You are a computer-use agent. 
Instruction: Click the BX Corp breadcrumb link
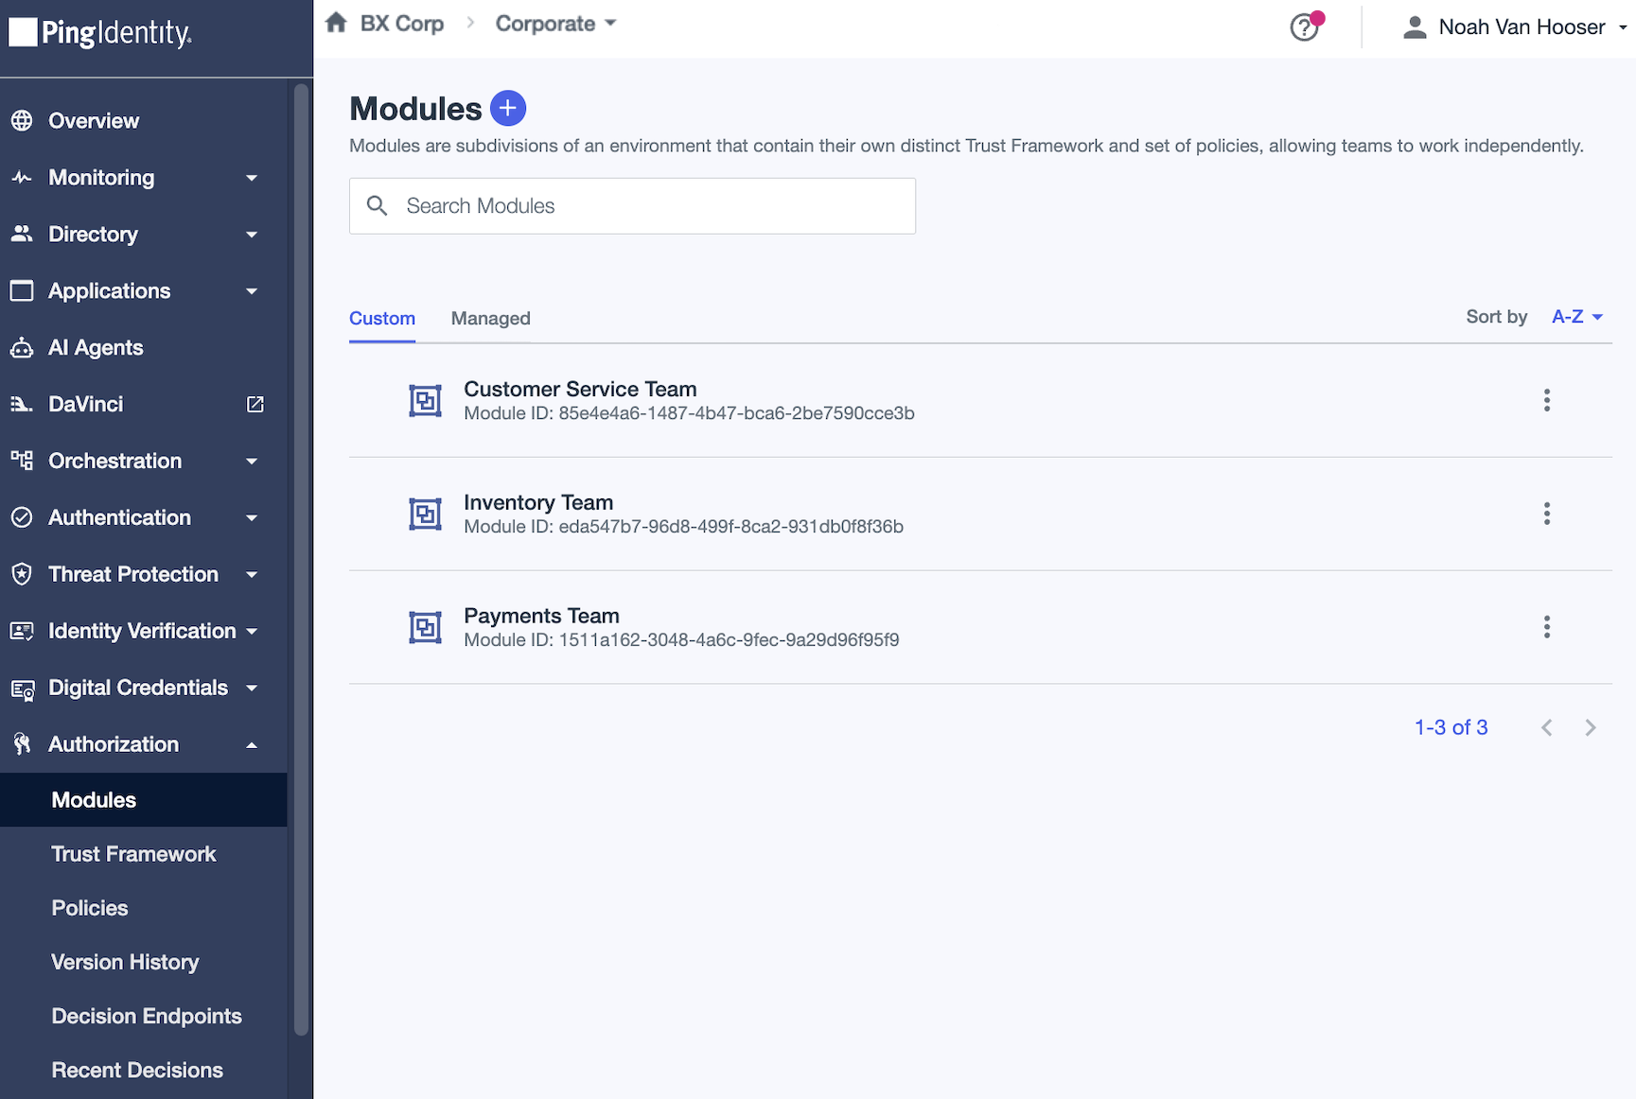pos(402,24)
